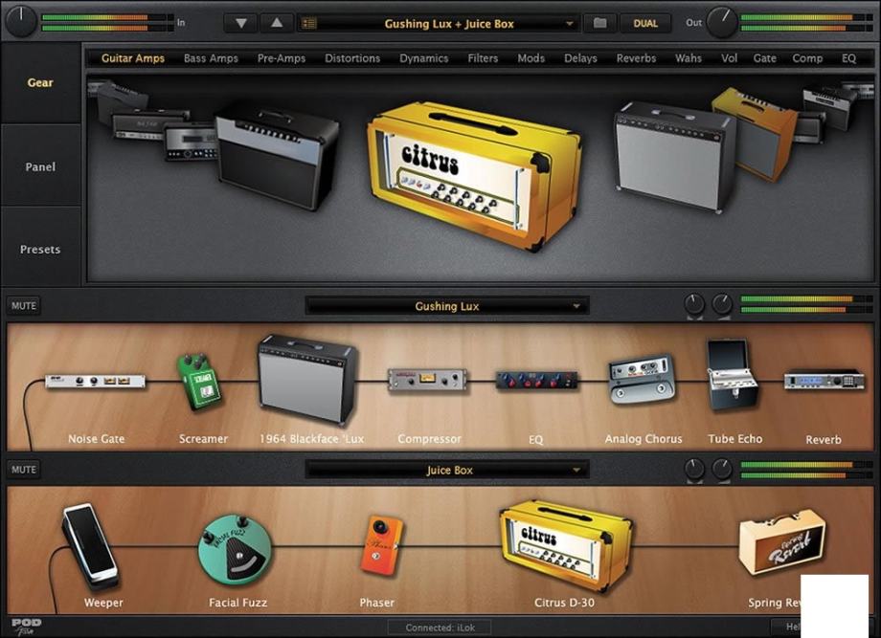This screenshot has height=638, width=881.
Task: Click the output level meter
Action: pyautogui.click(x=806, y=22)
